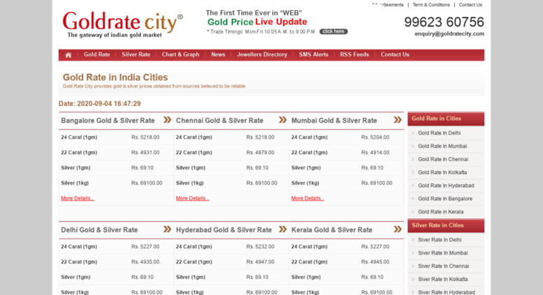Click Bangalore 22 Carat price Rs. 4931.00

click(x=145, y=152)
